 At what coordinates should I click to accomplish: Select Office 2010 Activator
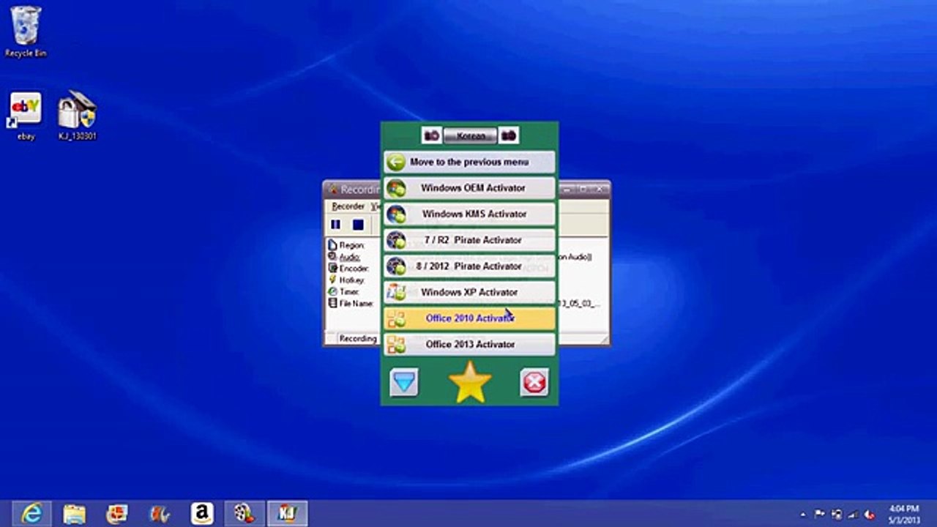pyautogui.click(x=469, y=318)
